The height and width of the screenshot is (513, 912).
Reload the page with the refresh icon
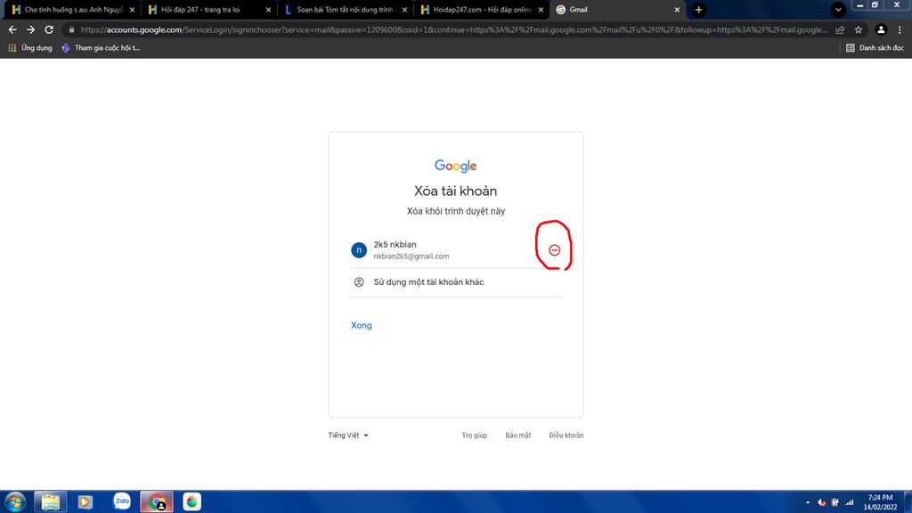click(x=49, y=29)
